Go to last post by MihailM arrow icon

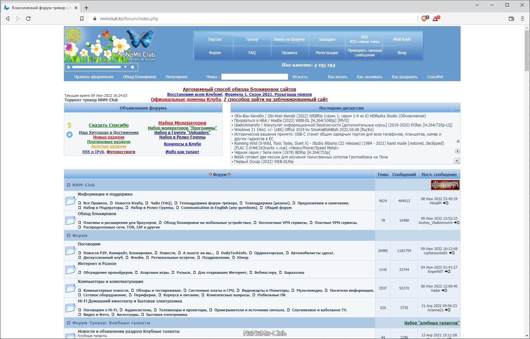[x=446, y=203]
